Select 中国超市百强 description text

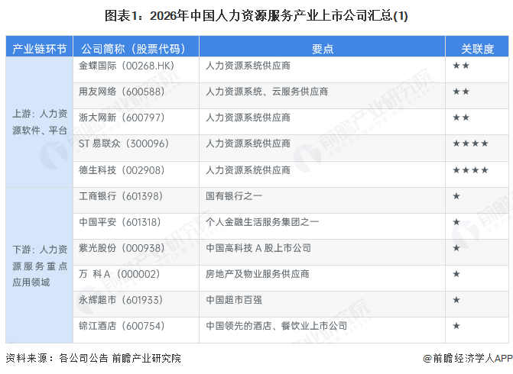point(234,300)
